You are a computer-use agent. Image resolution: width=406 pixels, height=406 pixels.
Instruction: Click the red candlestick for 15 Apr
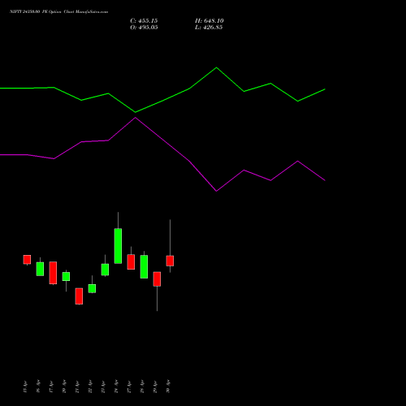(27, 259)
